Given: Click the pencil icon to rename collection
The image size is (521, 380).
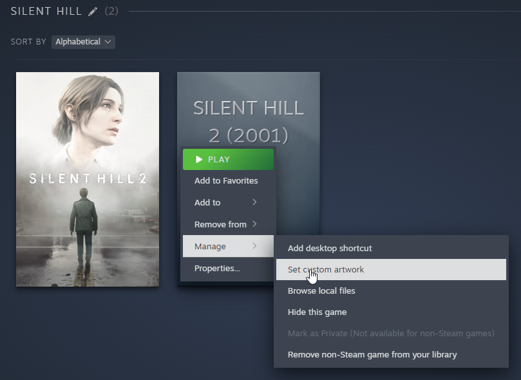Looking at the screenshot, I should (x=93, y=12).
